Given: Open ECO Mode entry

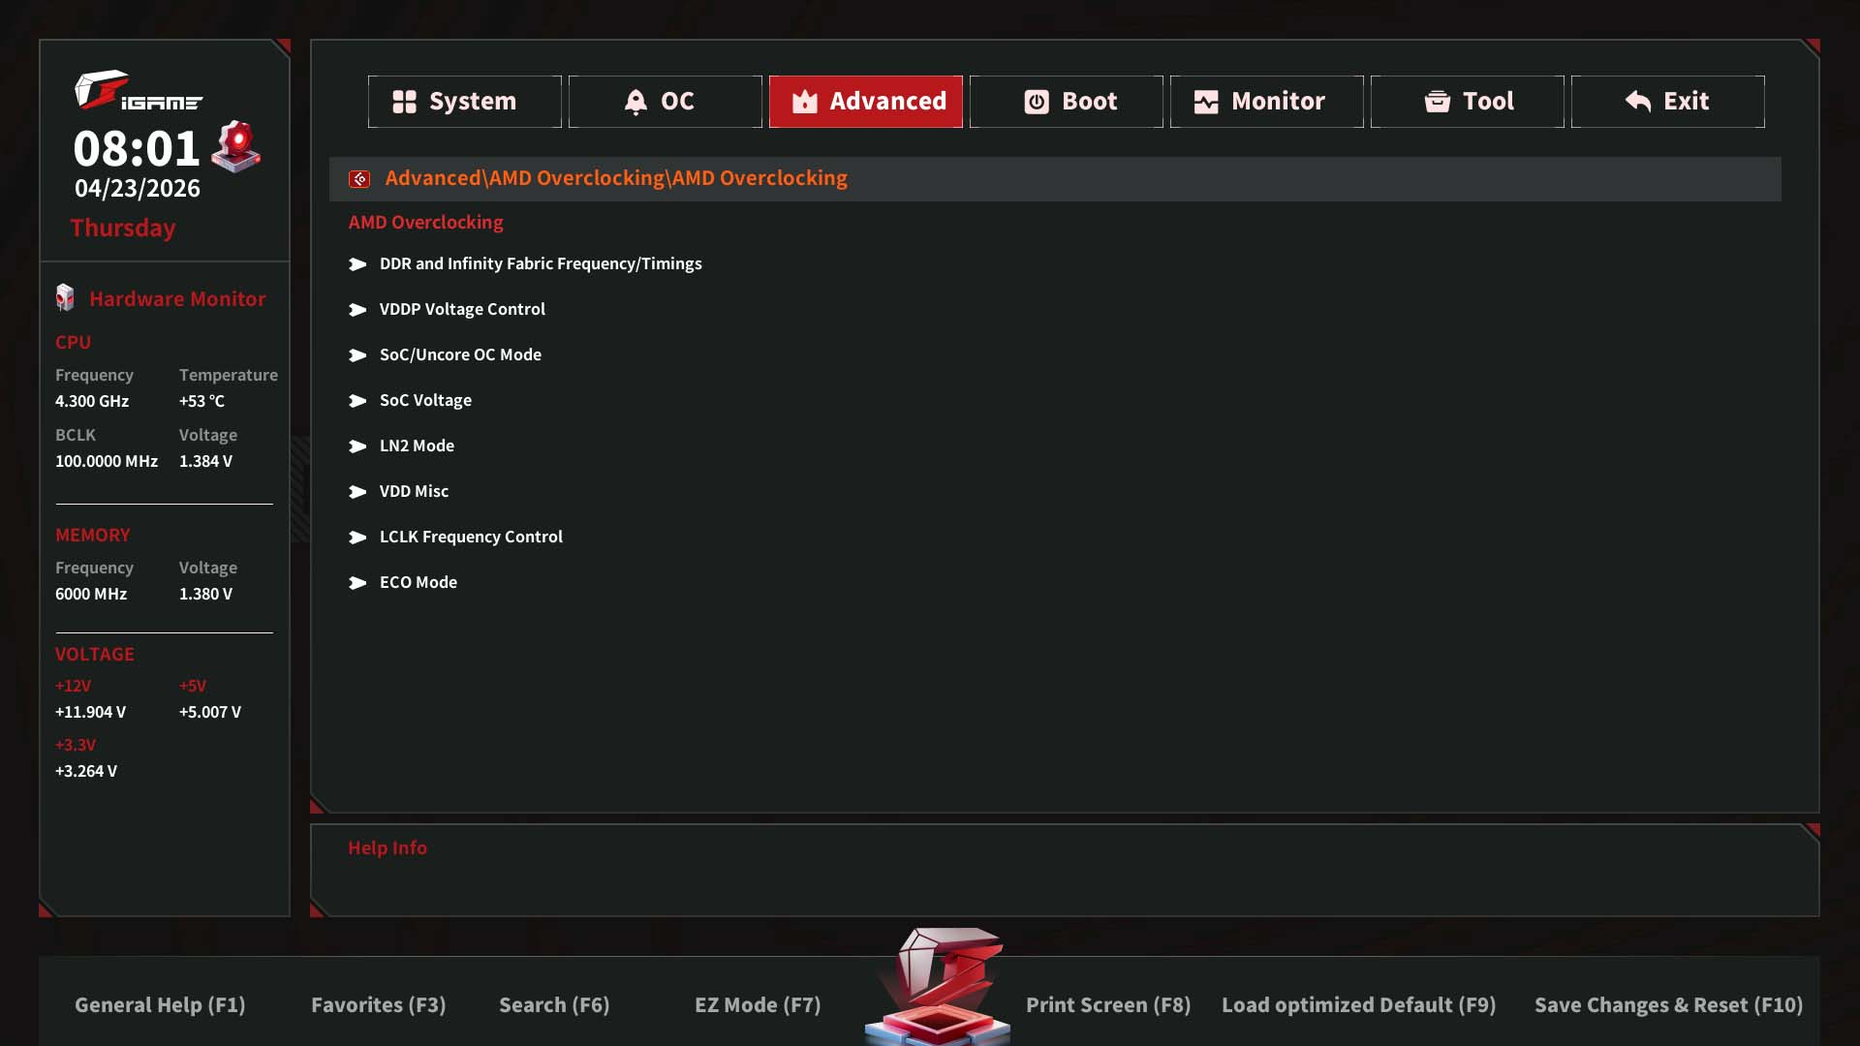Looking at the screenshot, I should point(418,582).
